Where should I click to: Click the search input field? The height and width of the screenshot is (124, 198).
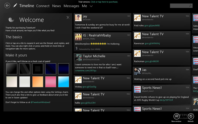click(x=181, y=6)
